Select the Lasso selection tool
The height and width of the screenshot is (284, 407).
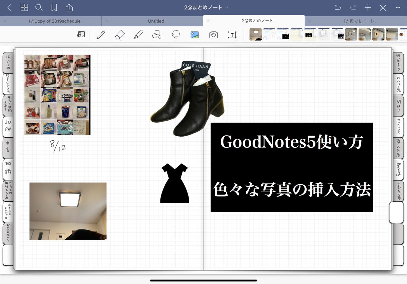(x=176, y=35)
